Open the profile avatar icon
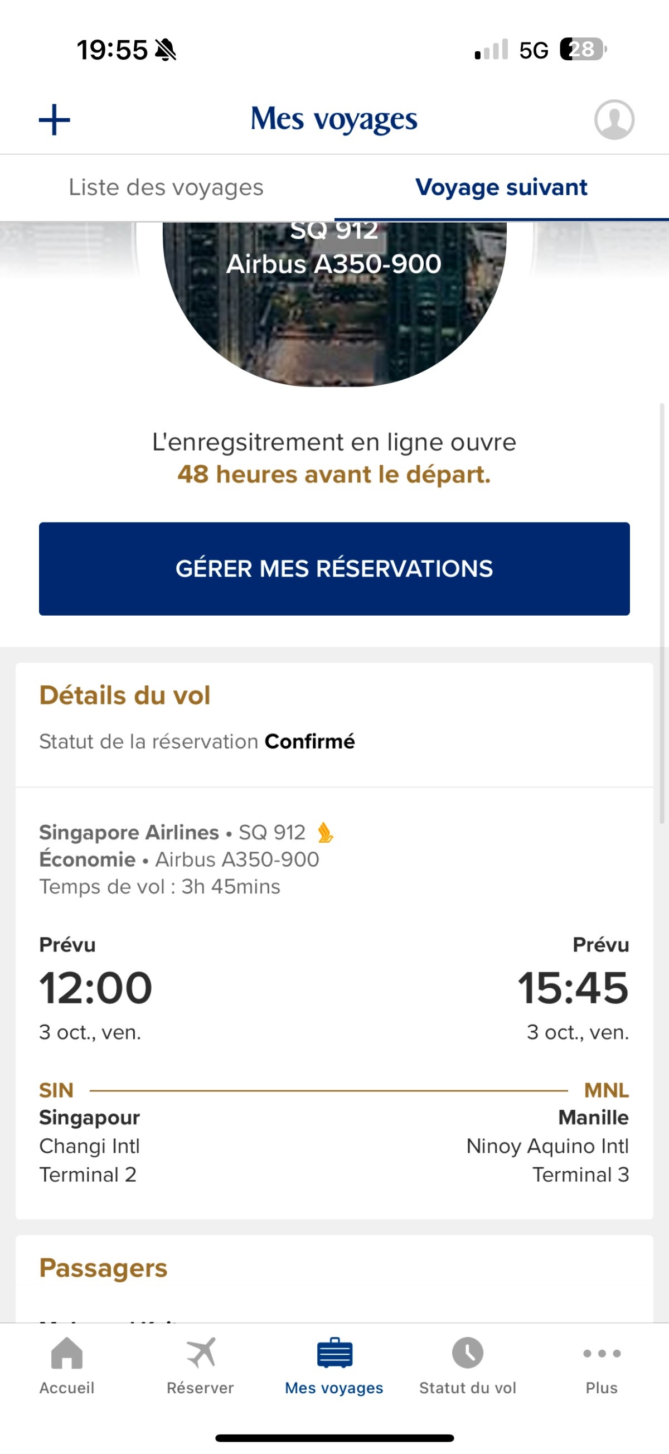The height and width of the screenshot is (1454, 669). [614, 120]
